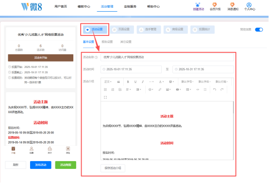Click the 刷新 button
Viewport: 269px width, 183px height.
pyautogui.click(x=16, y=165)
